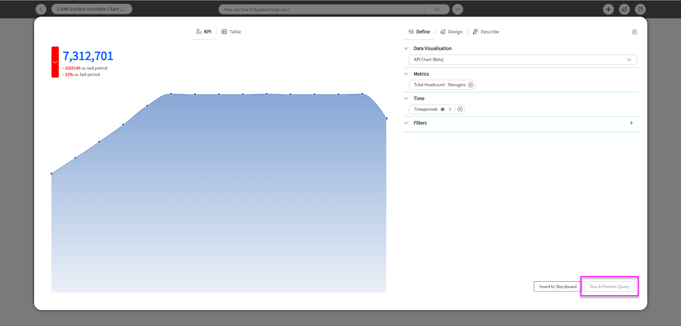Viewport: 681px width, 326px height.
Task: Close the chart editor dialog
Action: point(634,32)
